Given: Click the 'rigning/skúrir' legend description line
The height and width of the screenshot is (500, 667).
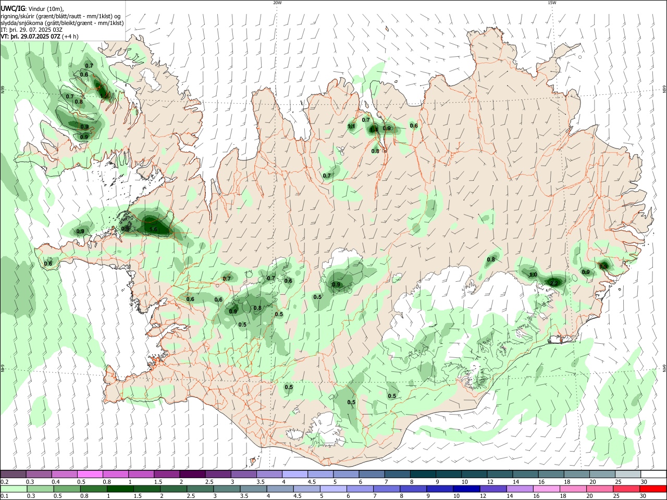Looking at the screenshot, I should (x=60, y=16).
